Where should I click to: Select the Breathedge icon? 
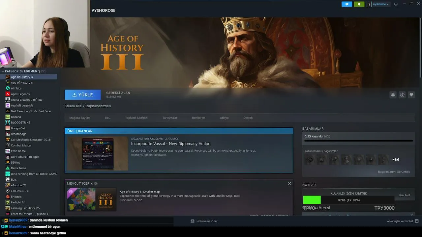[8, 134]
